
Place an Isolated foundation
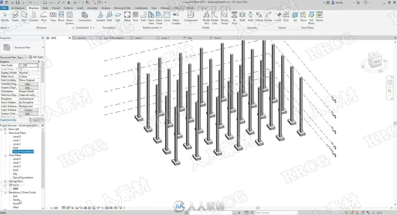click(100, 17)
